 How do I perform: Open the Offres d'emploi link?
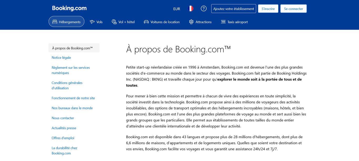click(63, 138)
